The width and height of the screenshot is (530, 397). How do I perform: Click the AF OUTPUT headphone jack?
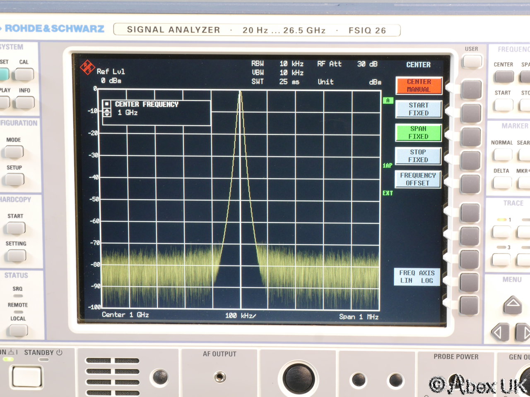220,377
